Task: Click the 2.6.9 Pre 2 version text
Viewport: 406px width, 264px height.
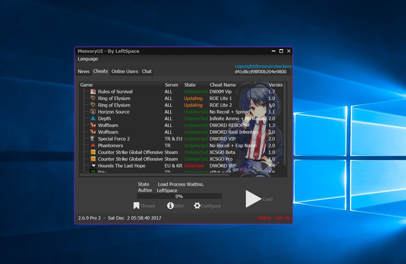Action: tap(89, 218)
